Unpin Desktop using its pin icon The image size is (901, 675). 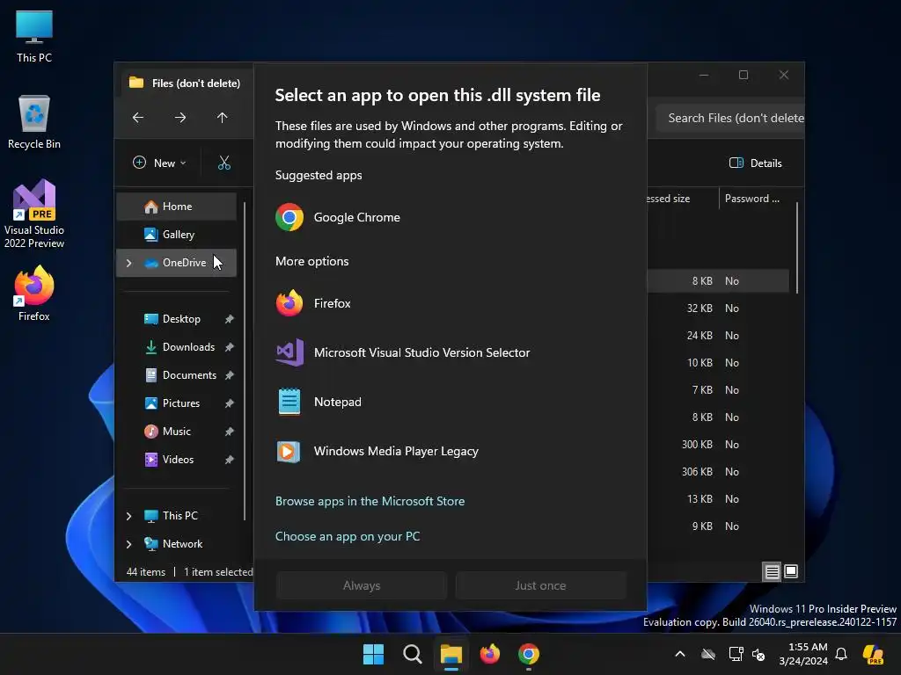point(230,319)
